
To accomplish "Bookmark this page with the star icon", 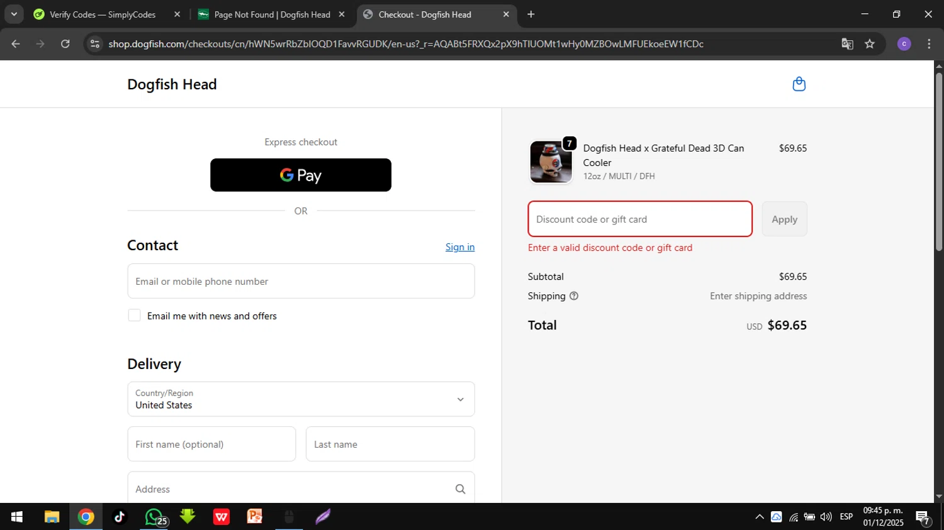I will (870, 44).
